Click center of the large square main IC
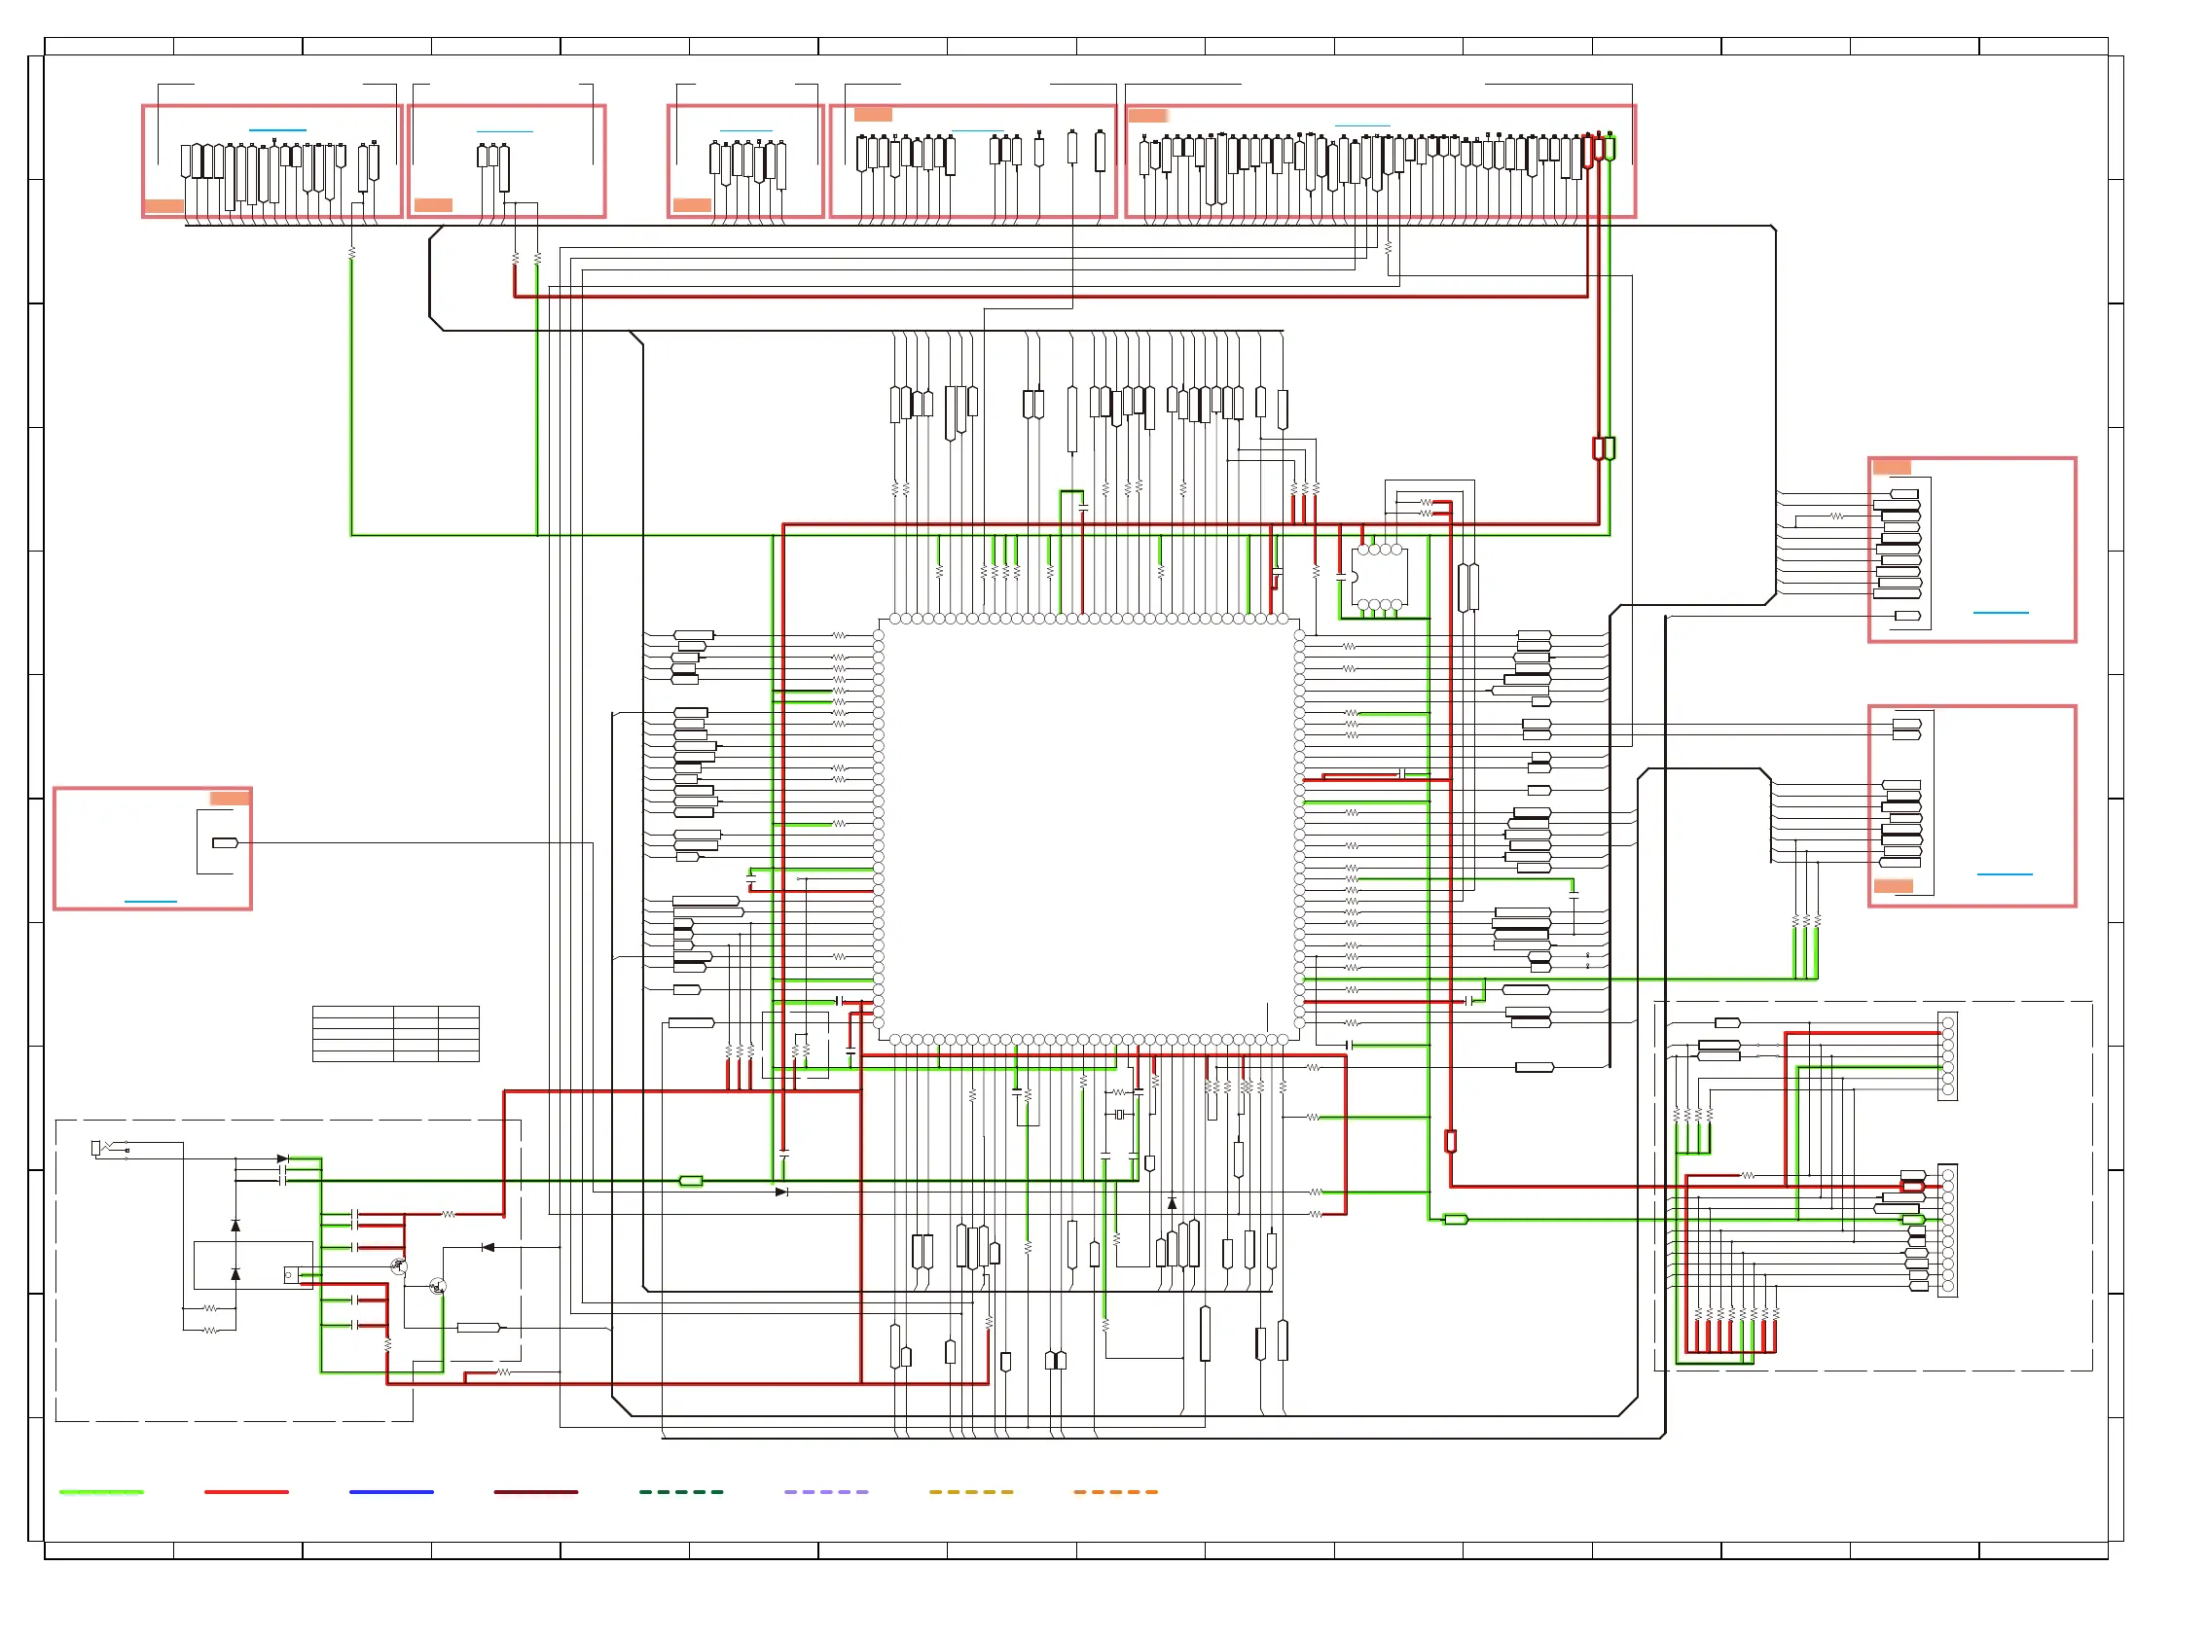Screen dimensions: 2207x1638 point(1088,828)
